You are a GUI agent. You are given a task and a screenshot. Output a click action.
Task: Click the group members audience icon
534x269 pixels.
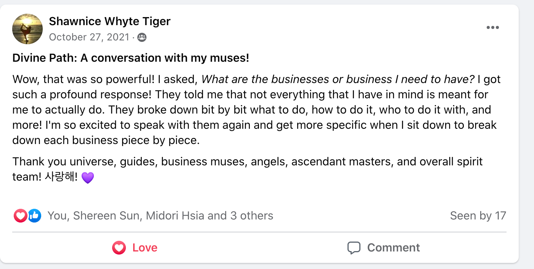point(142,37)
